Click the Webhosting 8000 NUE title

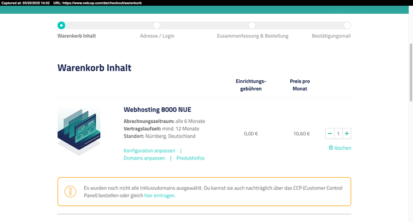tap(158, 110)
